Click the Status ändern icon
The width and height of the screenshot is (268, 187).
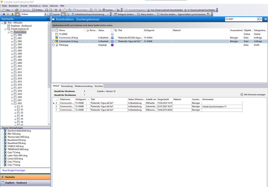[139, 14]
